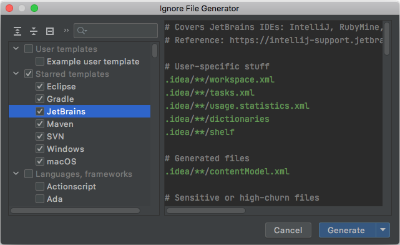This screenshot has width=400, height=245.
Task: Click the '# Covers JetBrains IDEs' comment line
Action: pyautogui.click(x=273, y=27)
